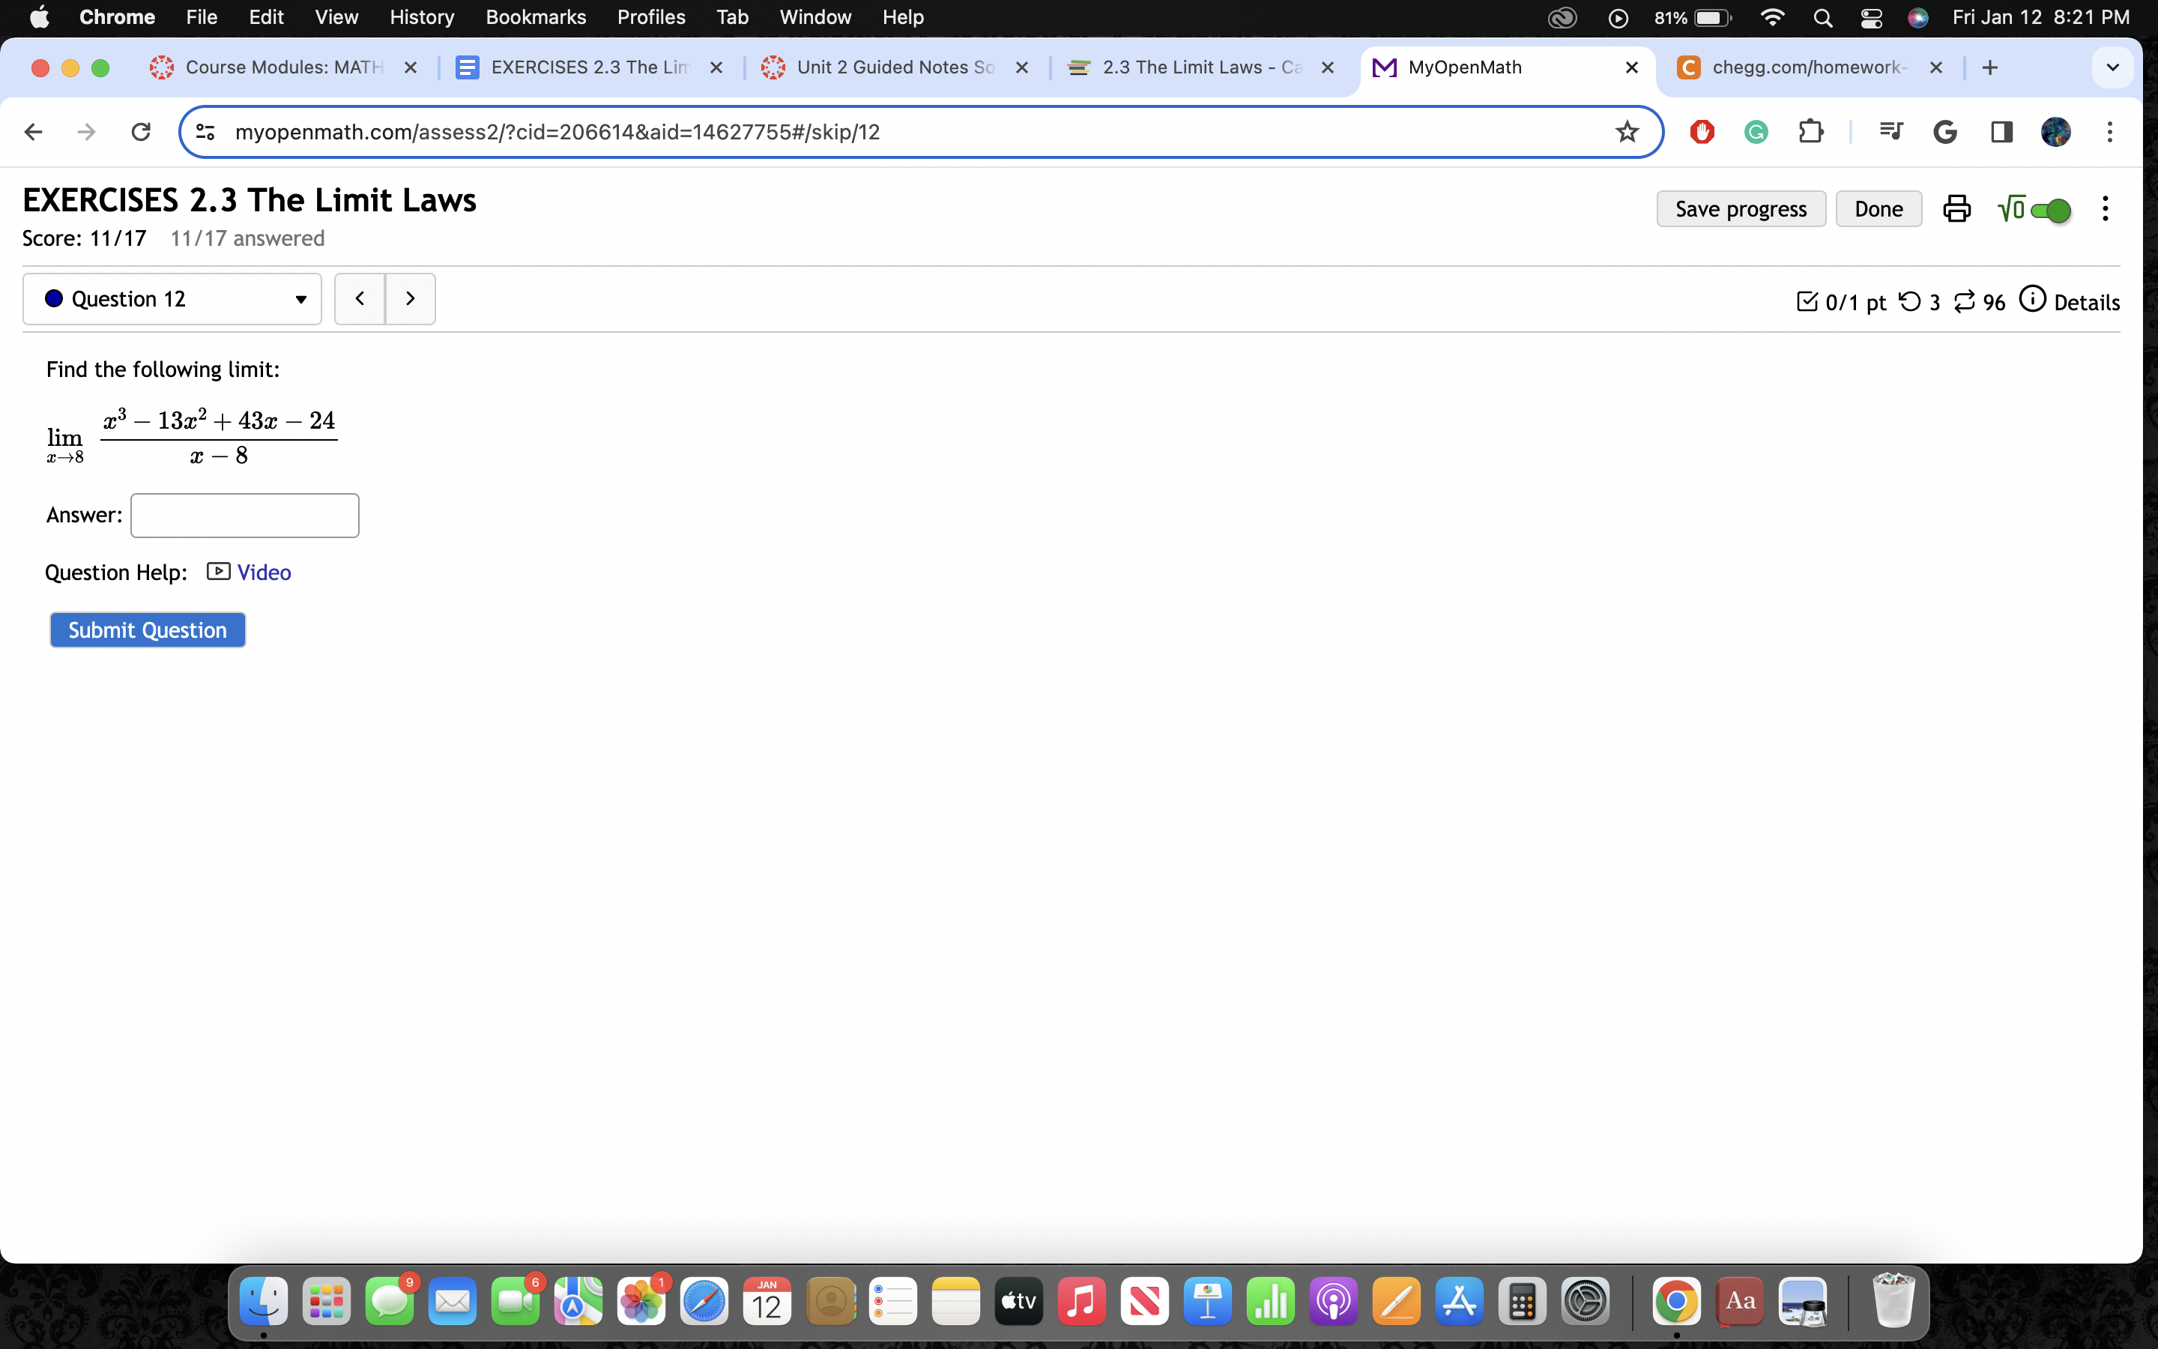This screenshot has height=1349, width=2158.
Task: Open the Video help link
Action: click(263, 572)
